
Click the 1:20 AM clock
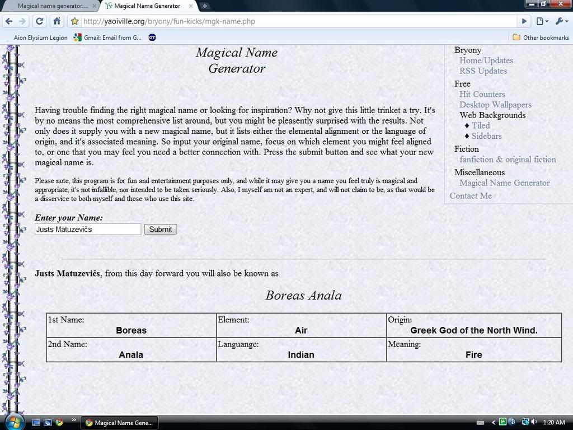(554, 422)
